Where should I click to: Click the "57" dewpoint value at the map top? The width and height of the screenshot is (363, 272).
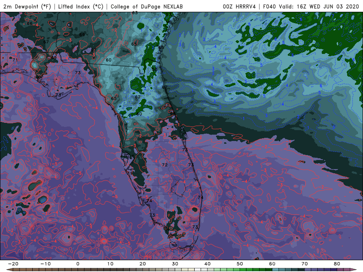(168, 15)
